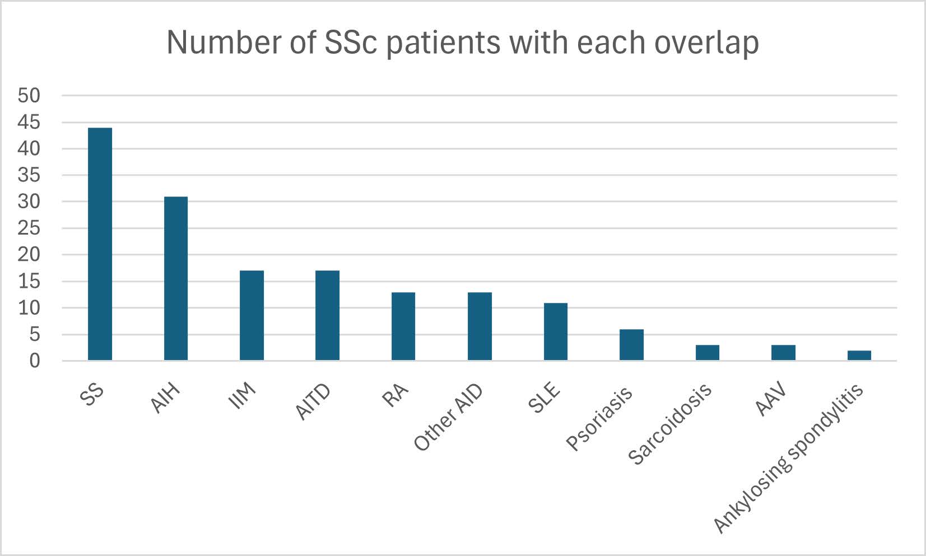Image resolution: width=926 pixels, height=556 pixels.
Task: Click the AAV bar
Action: pyautogui.click(x=783, y=353)
